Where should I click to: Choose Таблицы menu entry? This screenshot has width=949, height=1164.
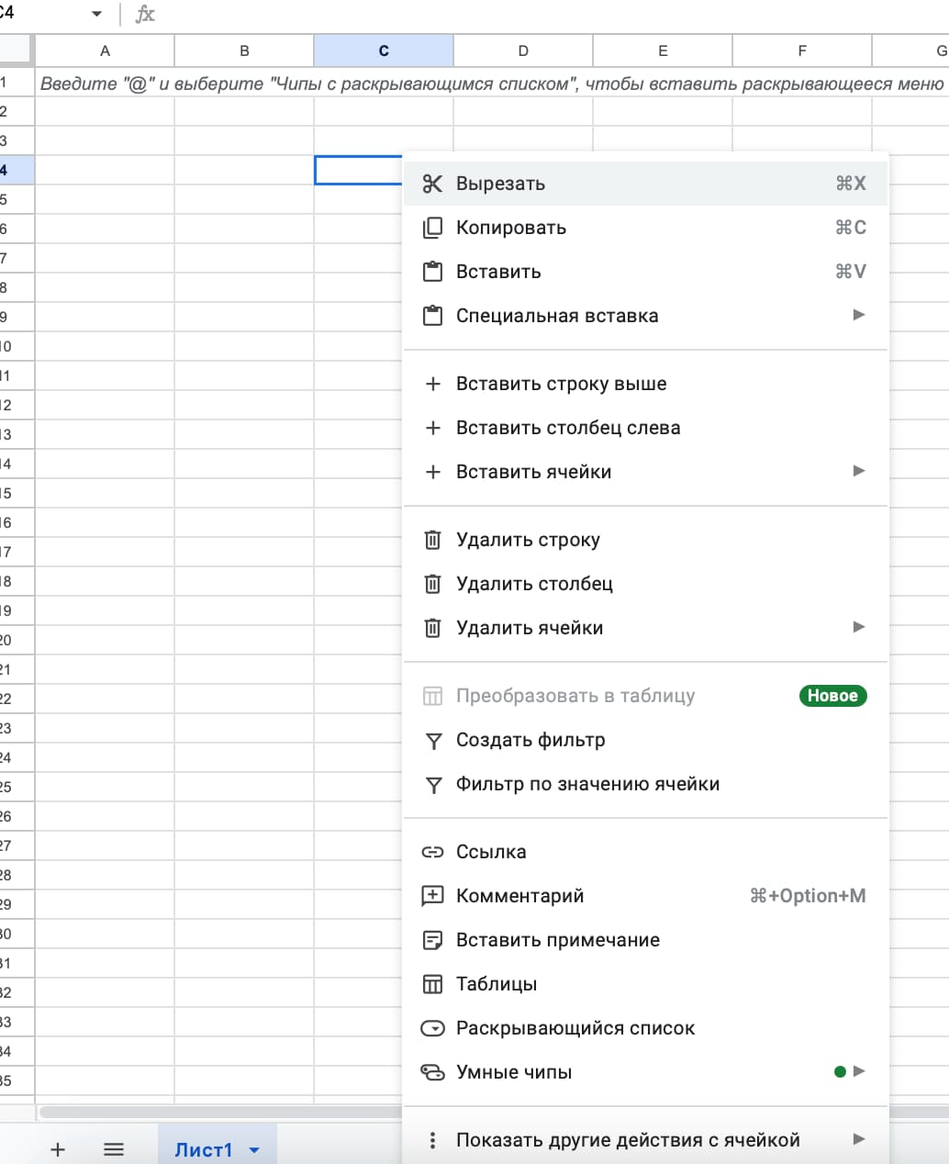646,984
